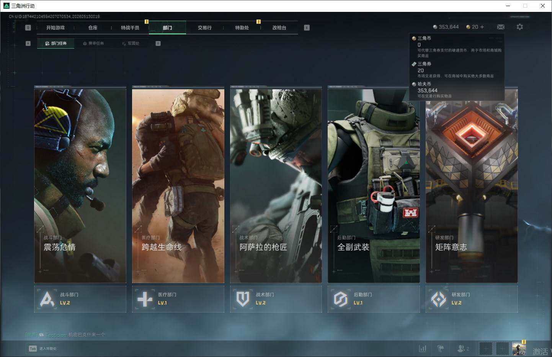Select the 部门任务 sub-tab
This screenshot has height=357, width=552.
(56, 43)
